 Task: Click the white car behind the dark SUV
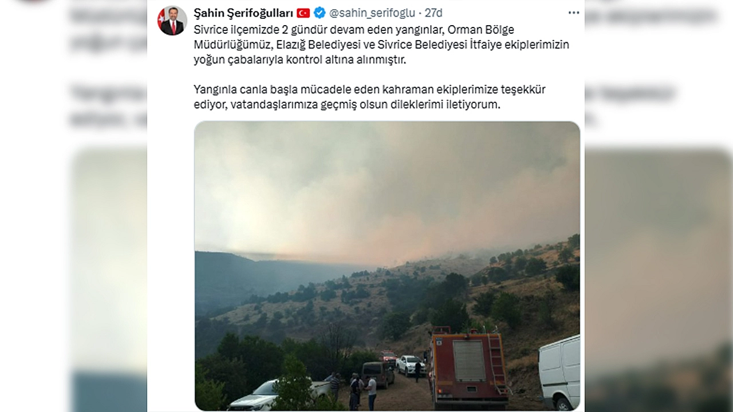coord(409,365)
